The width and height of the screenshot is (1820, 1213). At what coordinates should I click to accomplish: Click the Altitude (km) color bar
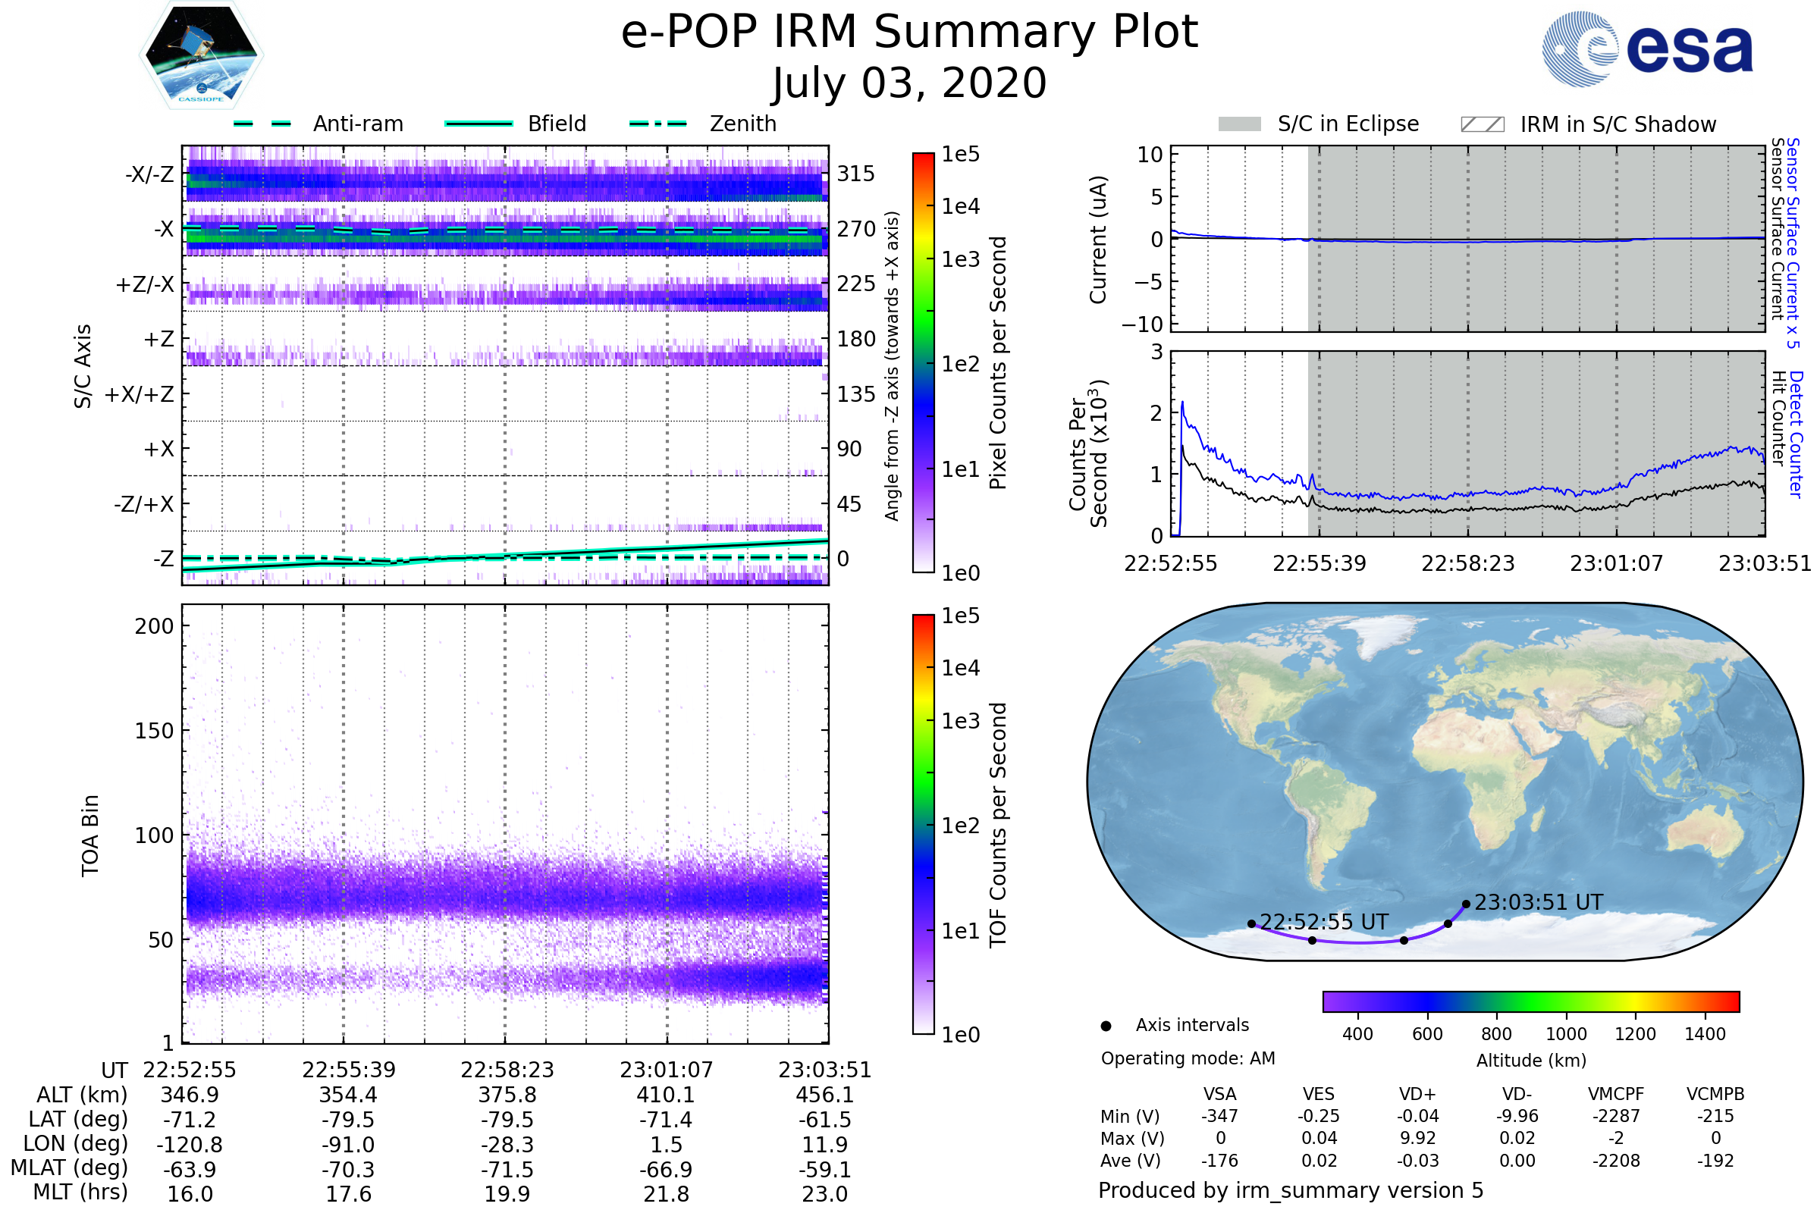tap(1530, 1001)
